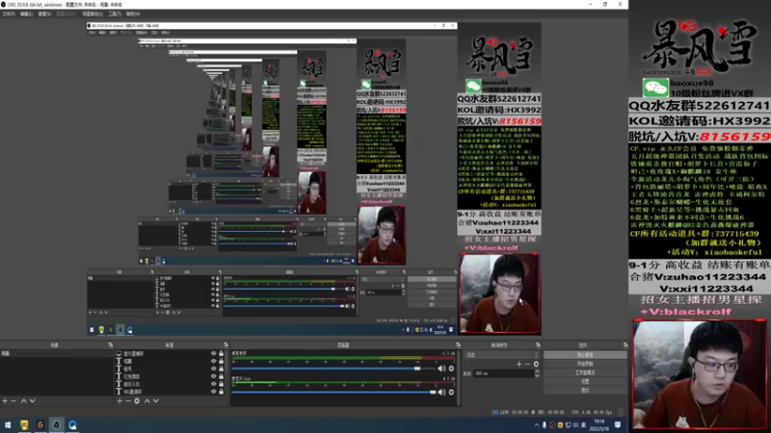
Task: Click the system tray clock
Action: (599, 425)
